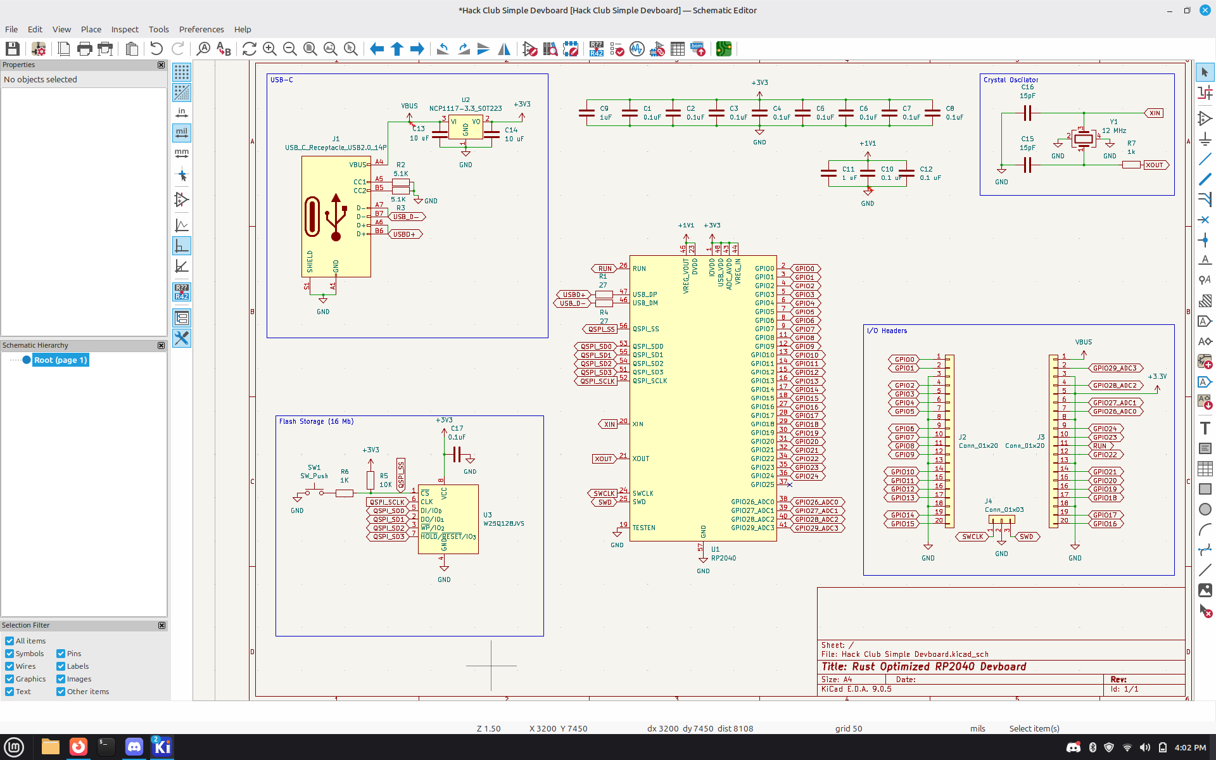The height and width of the screenshot is (760, 1216).
Task: Select the Place Text tool
Action: pos(1205,428)
